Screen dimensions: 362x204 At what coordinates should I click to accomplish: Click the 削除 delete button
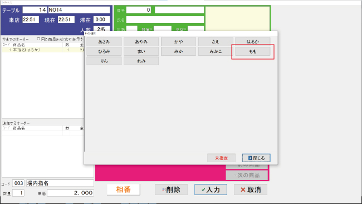point(171,190)
